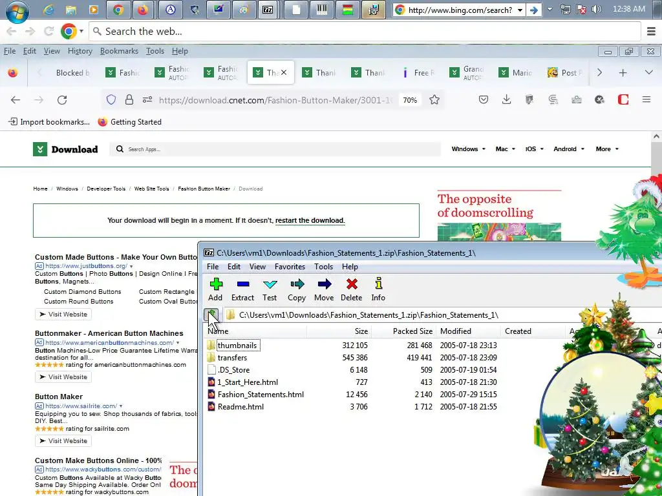Screen dimensions: 662x496
Task: Click Visit Website under justbuttons ad
Action: (x=63, y=315)
